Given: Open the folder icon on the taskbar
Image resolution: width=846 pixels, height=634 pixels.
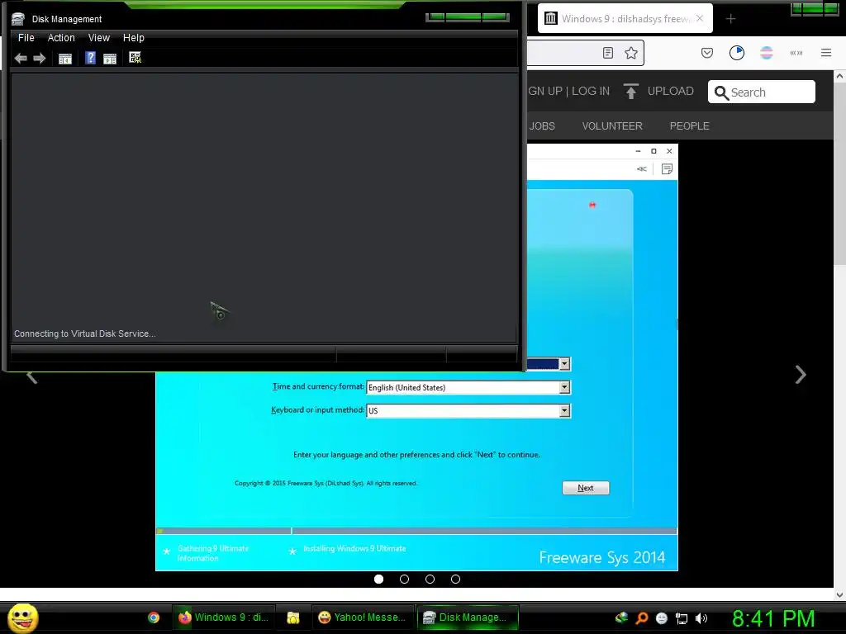Looking at the screenshot, I should coord(293,617).
